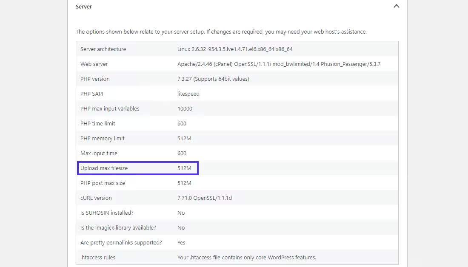The height and width of the screenshot is (267, 468).
Task: Select the Max input time label
Action: pos(99,153)
